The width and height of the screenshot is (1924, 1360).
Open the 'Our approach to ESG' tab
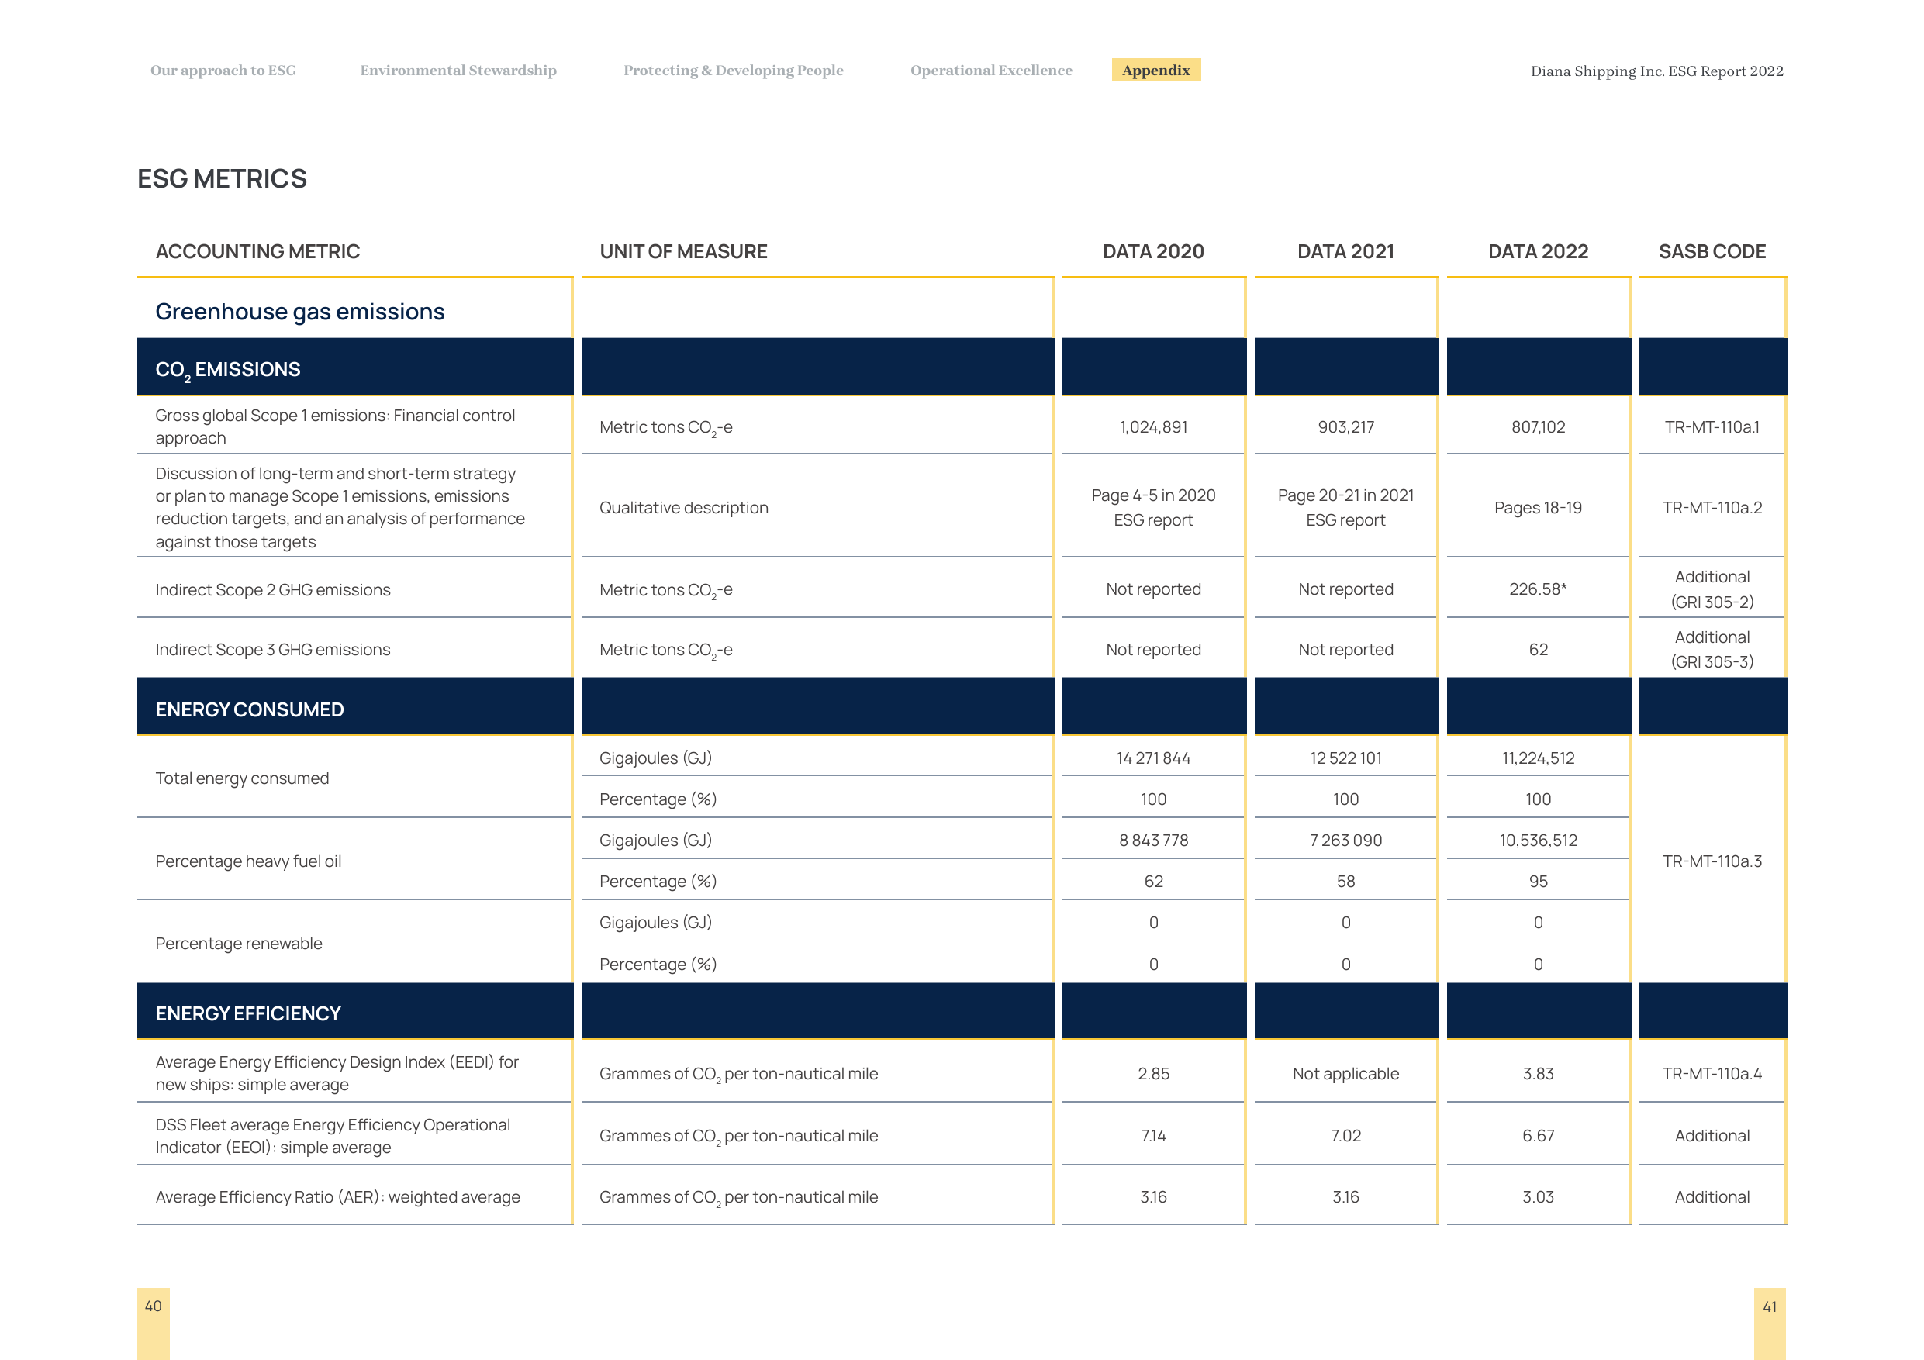[x=223, y=71]
